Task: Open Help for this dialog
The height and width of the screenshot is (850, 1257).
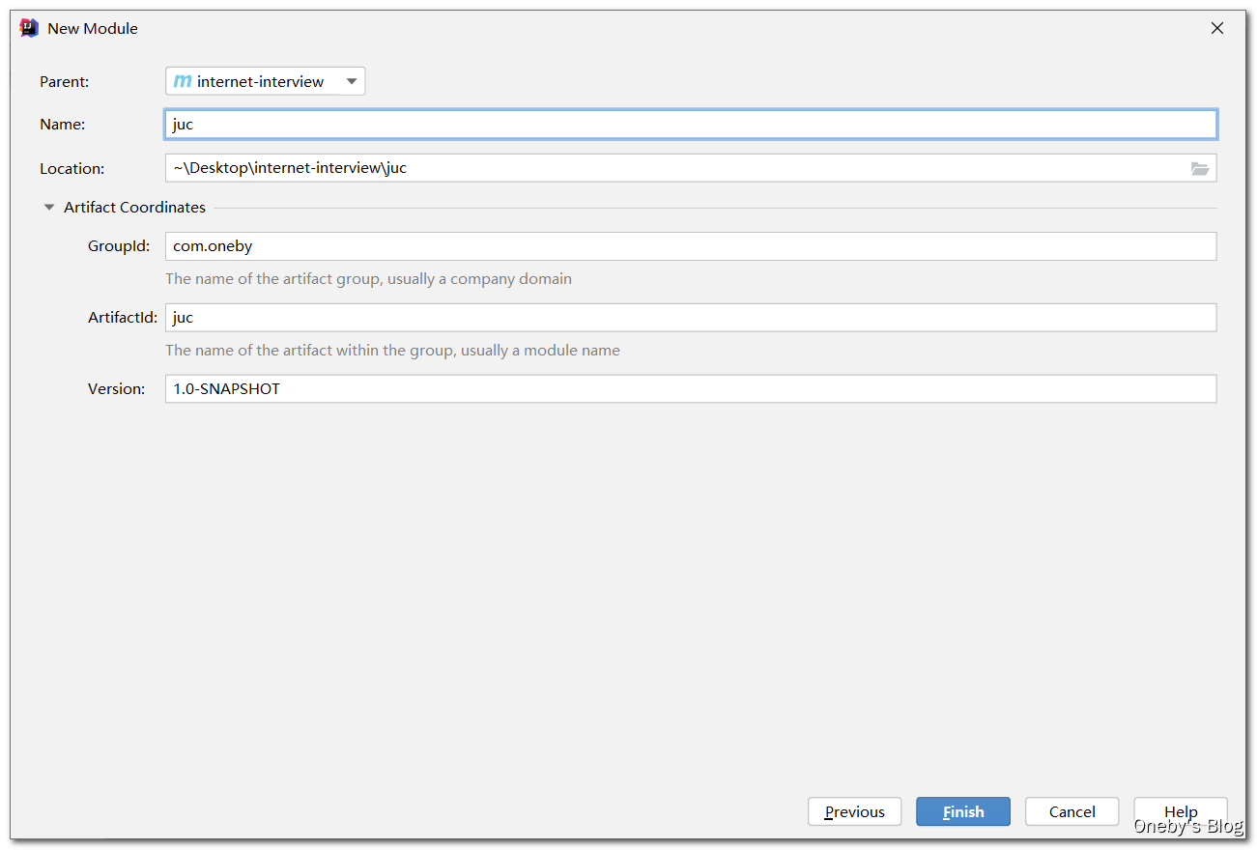Action: pyautogui.click(x=1181, y=811)
